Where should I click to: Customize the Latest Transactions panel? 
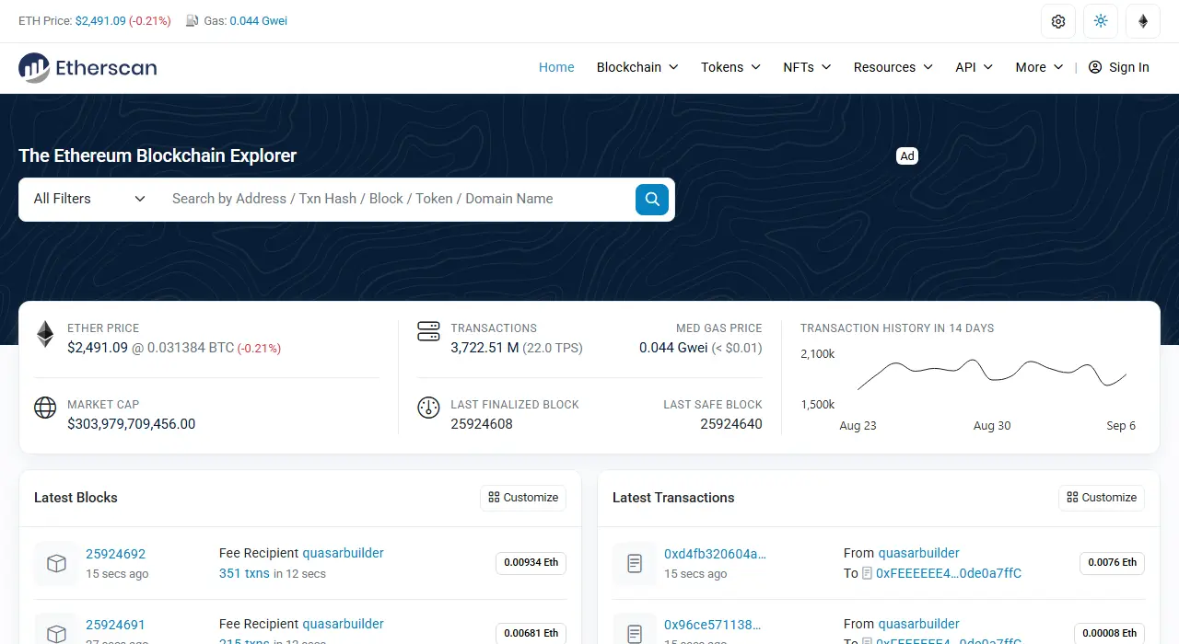tap(1102, 498)
